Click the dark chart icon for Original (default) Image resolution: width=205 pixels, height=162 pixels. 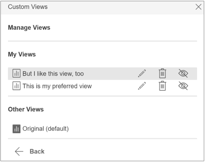[x=17, y=129]
